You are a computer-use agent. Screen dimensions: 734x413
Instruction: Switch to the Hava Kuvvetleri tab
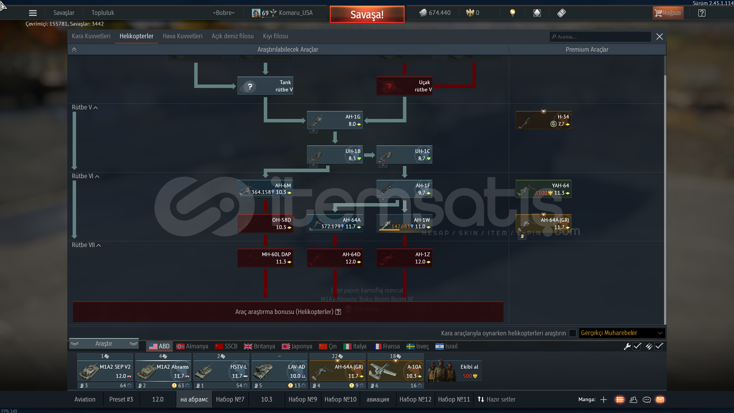point(183,36)
